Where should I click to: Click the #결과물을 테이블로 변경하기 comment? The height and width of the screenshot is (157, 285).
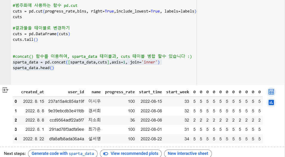(41, 28)
